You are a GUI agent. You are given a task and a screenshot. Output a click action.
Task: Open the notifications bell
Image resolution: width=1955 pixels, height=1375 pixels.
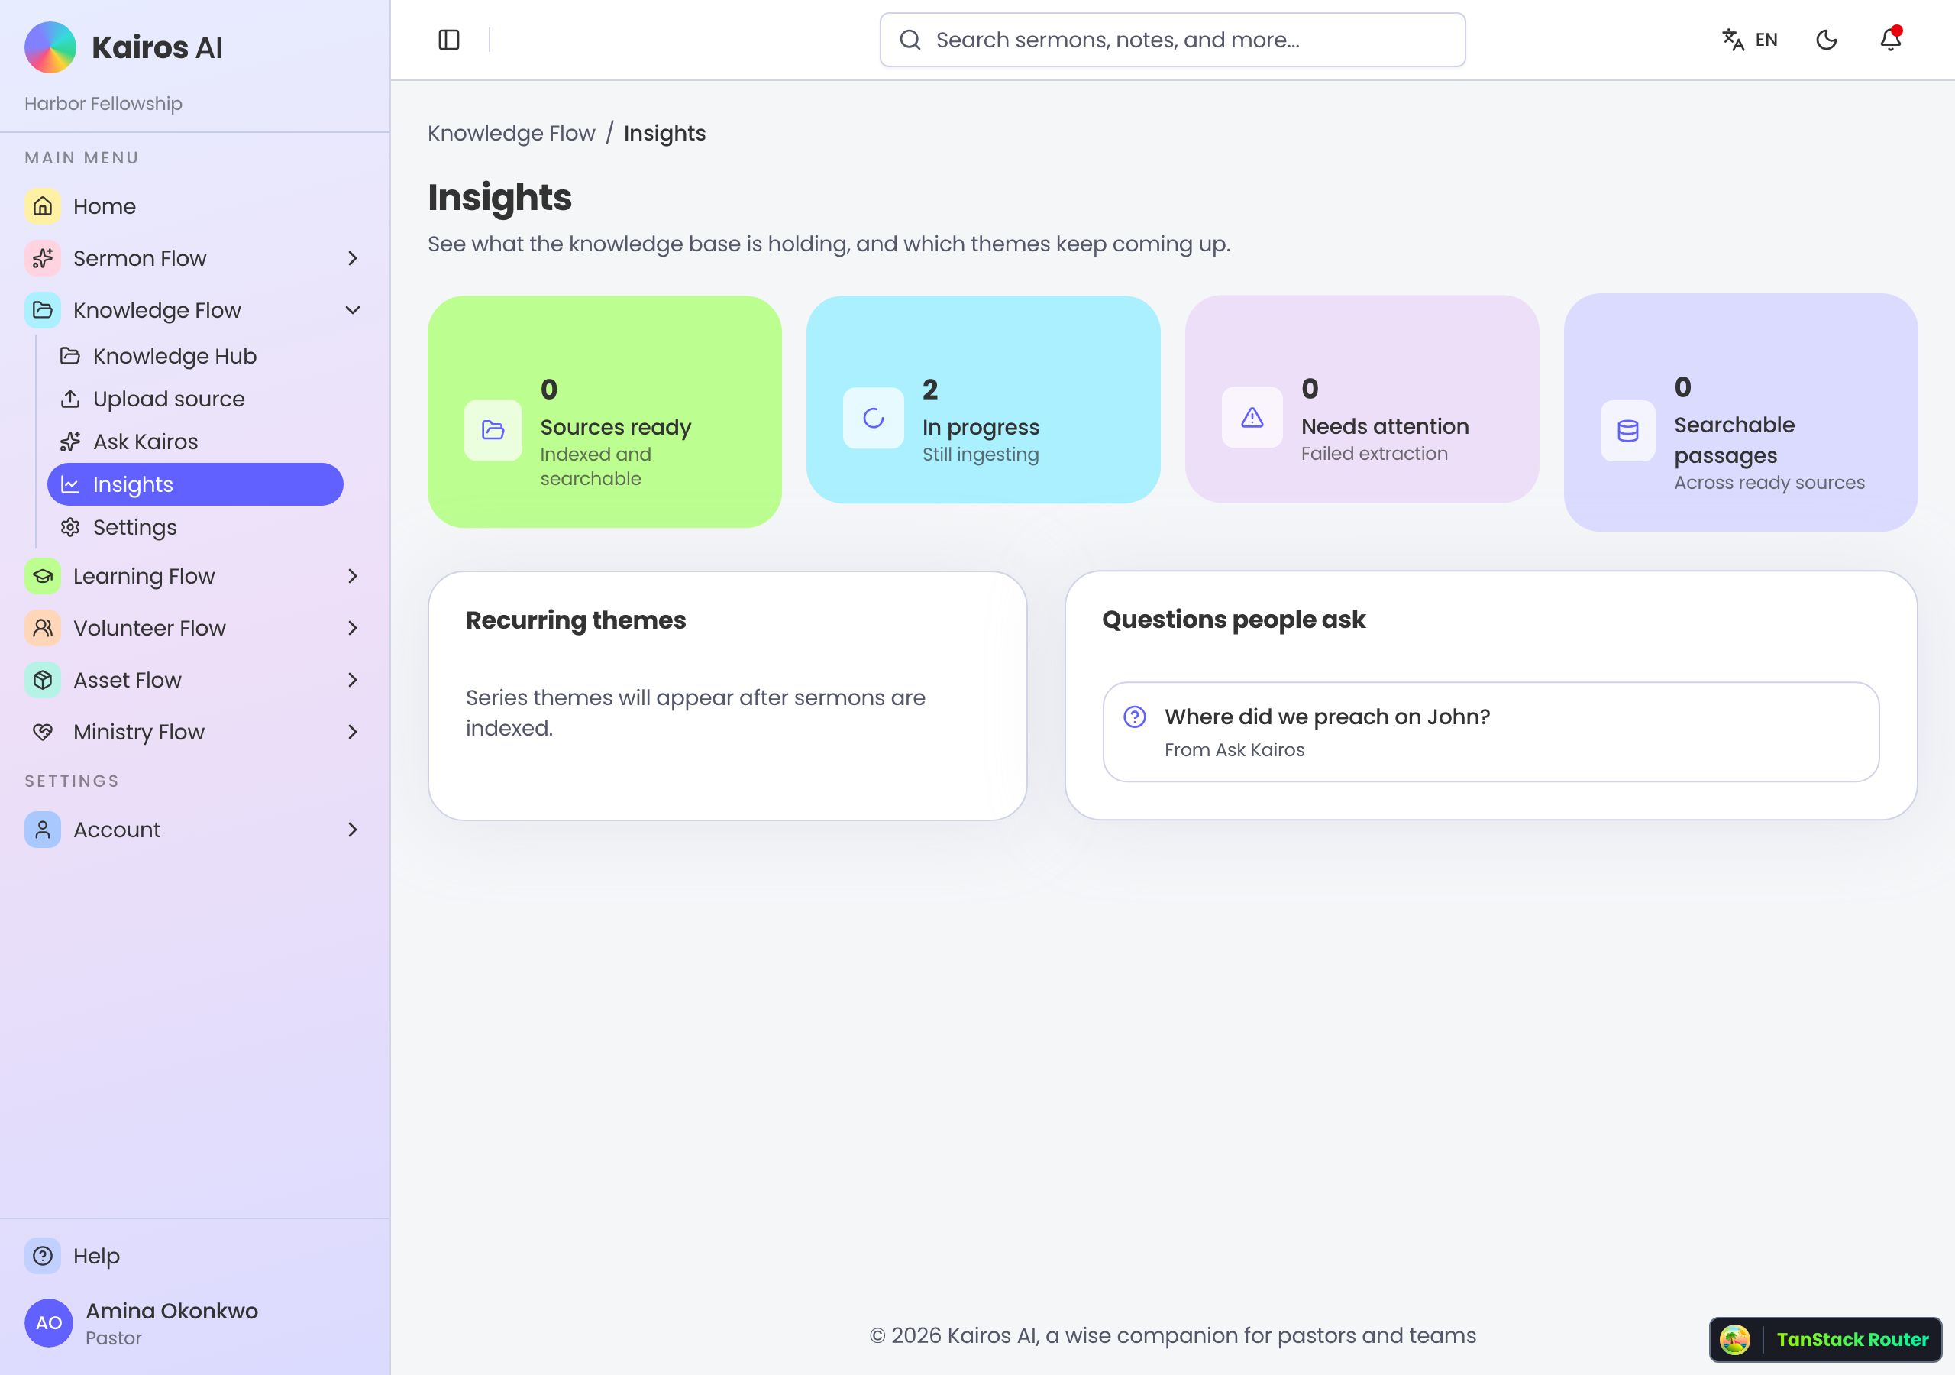(1890, 39)
